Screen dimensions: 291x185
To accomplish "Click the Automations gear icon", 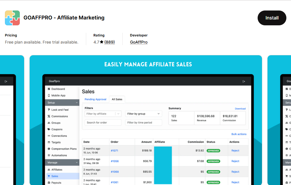I will (x=49, y=155).
